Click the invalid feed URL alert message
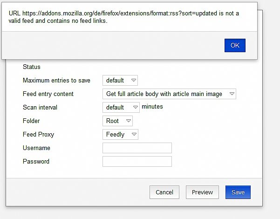The height and width of the screenshot is (219, 280). [124, 17]
